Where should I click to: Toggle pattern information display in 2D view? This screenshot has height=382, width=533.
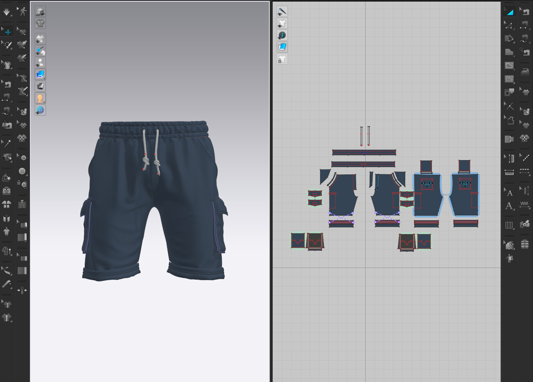tap(282, 35)
